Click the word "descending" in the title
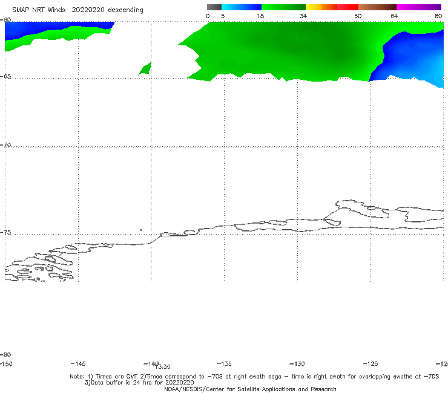The width and height of the screenshot is (448, 393). tap(126, 10)
